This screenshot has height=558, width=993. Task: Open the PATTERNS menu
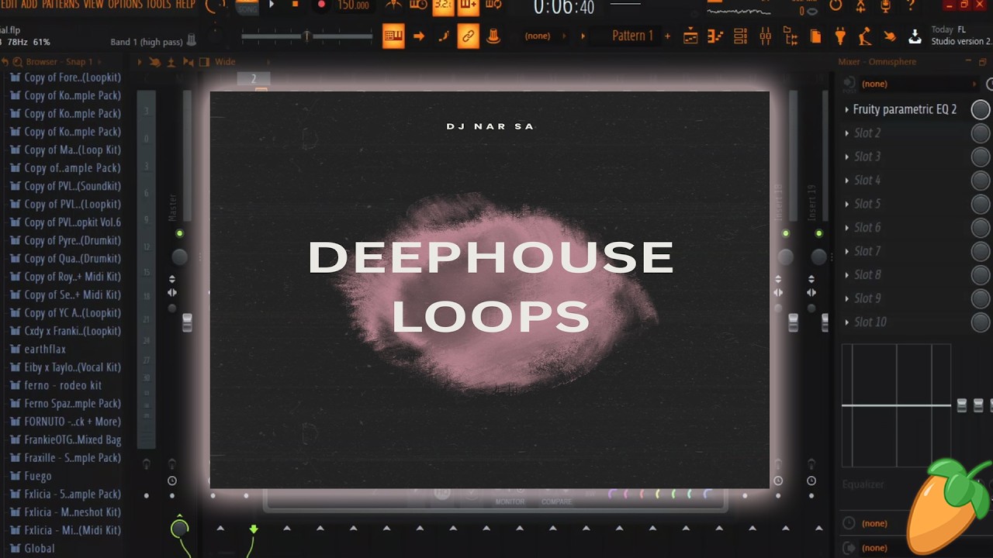(x=61, y=4)
